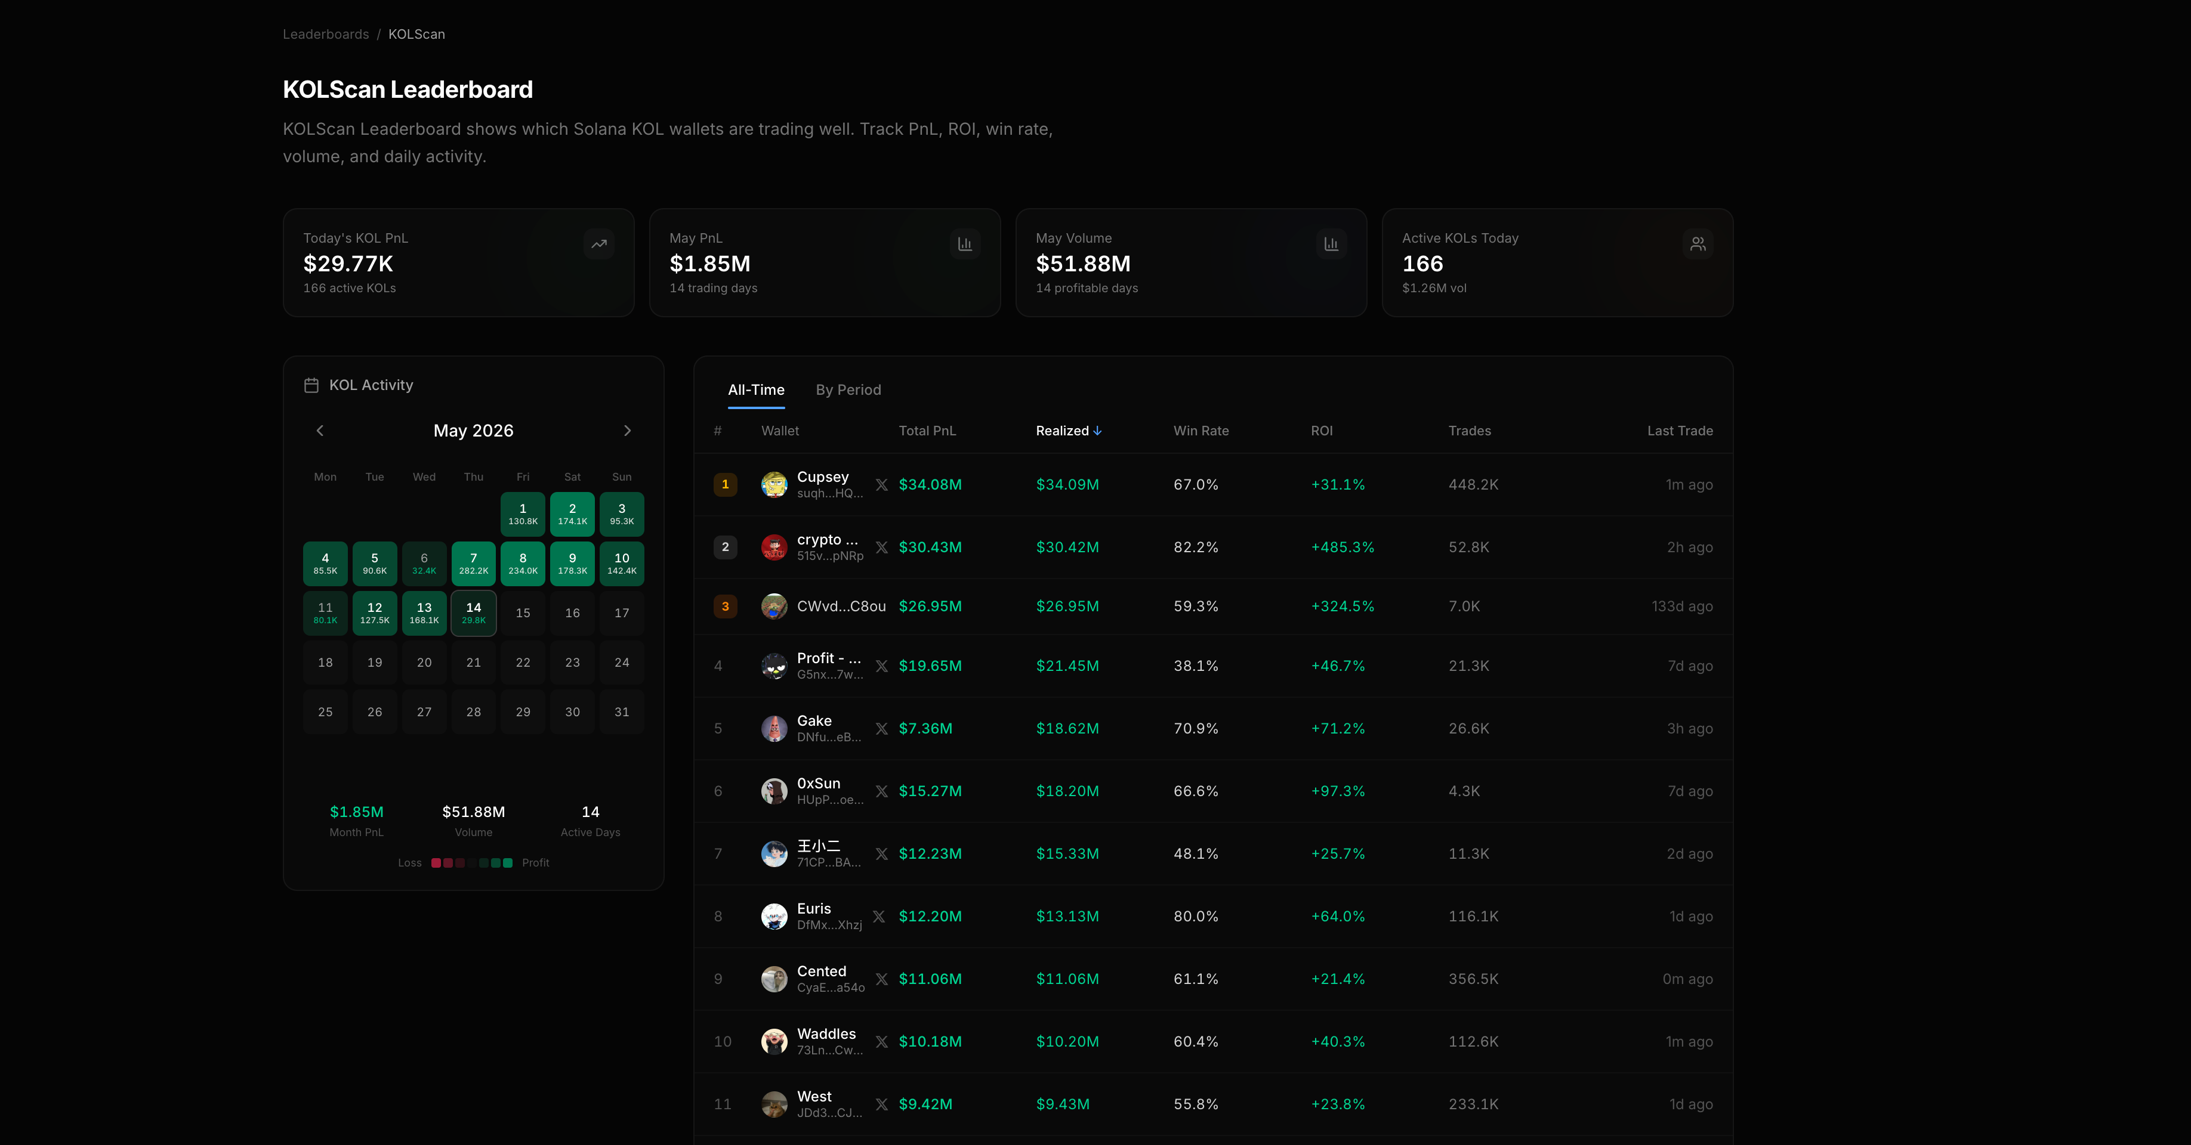Select May 1 with 130.8K in calendar

tap(523, 514)
